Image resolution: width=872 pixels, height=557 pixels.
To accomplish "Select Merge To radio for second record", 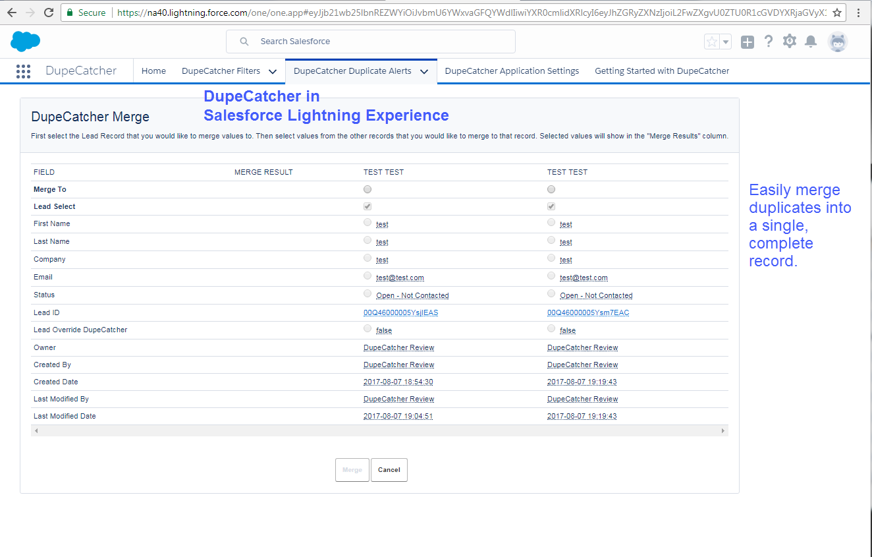I will 551,189.
